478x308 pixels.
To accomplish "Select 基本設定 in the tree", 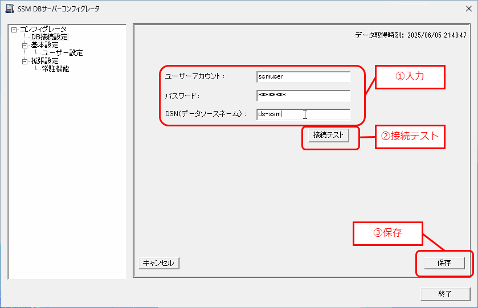I will (44, 45).
